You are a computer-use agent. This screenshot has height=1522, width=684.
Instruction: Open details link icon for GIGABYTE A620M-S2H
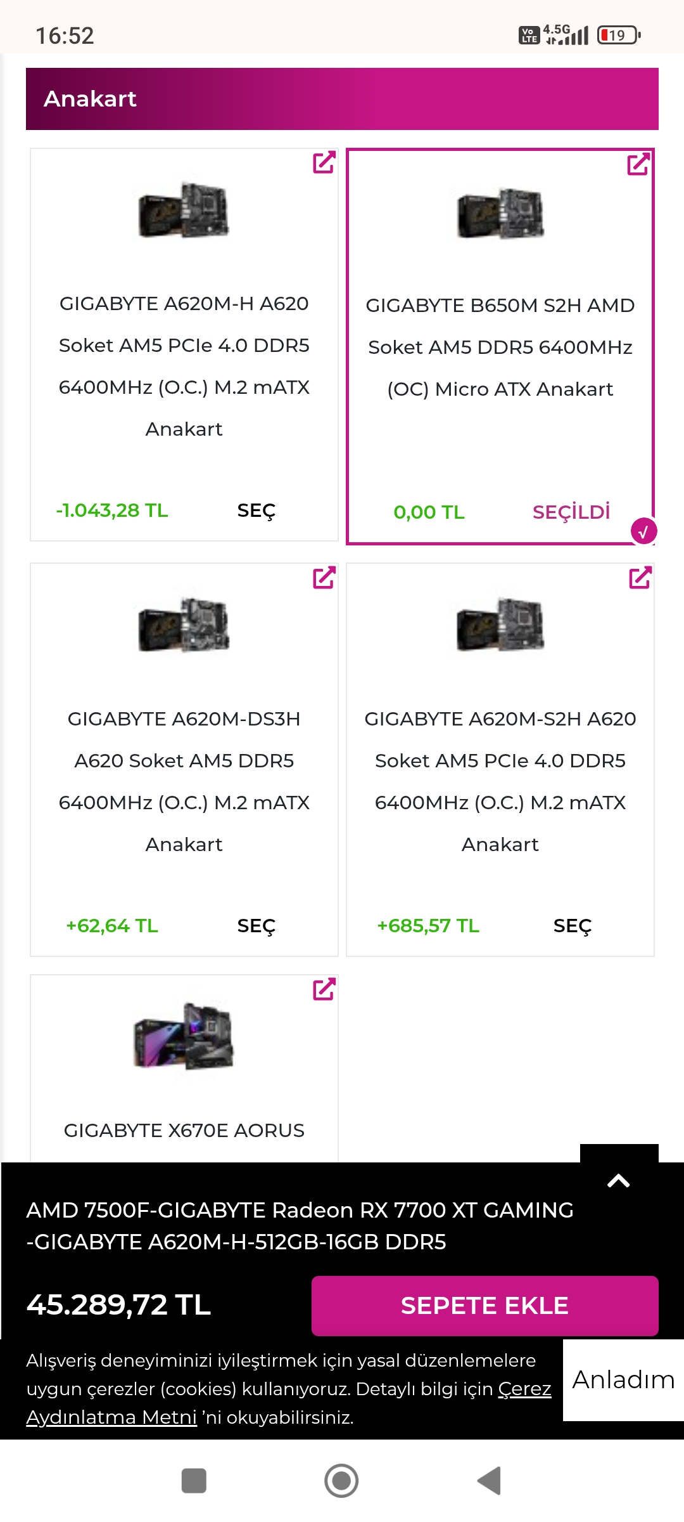click(x=640, y=578)
